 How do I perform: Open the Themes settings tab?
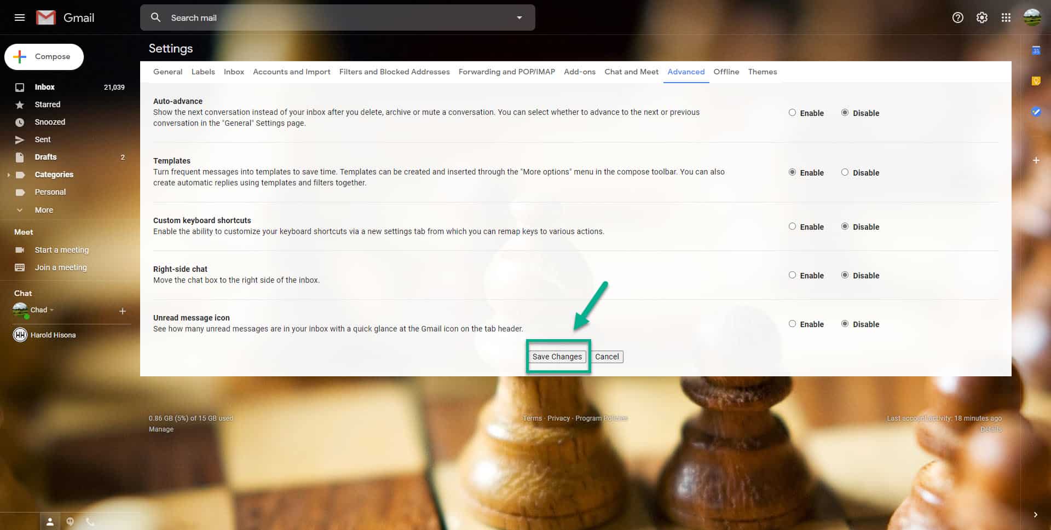click(762, 72)
